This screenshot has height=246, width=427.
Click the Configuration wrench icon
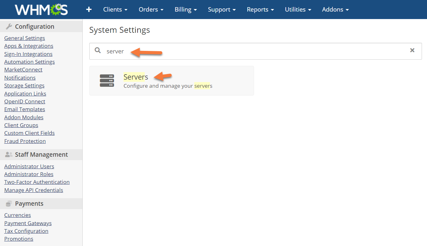point(9,27)
